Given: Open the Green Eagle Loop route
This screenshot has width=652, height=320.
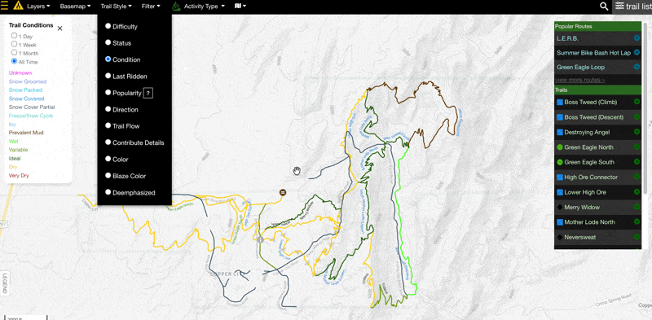Looking at the screenshot, I should (580, 67).
